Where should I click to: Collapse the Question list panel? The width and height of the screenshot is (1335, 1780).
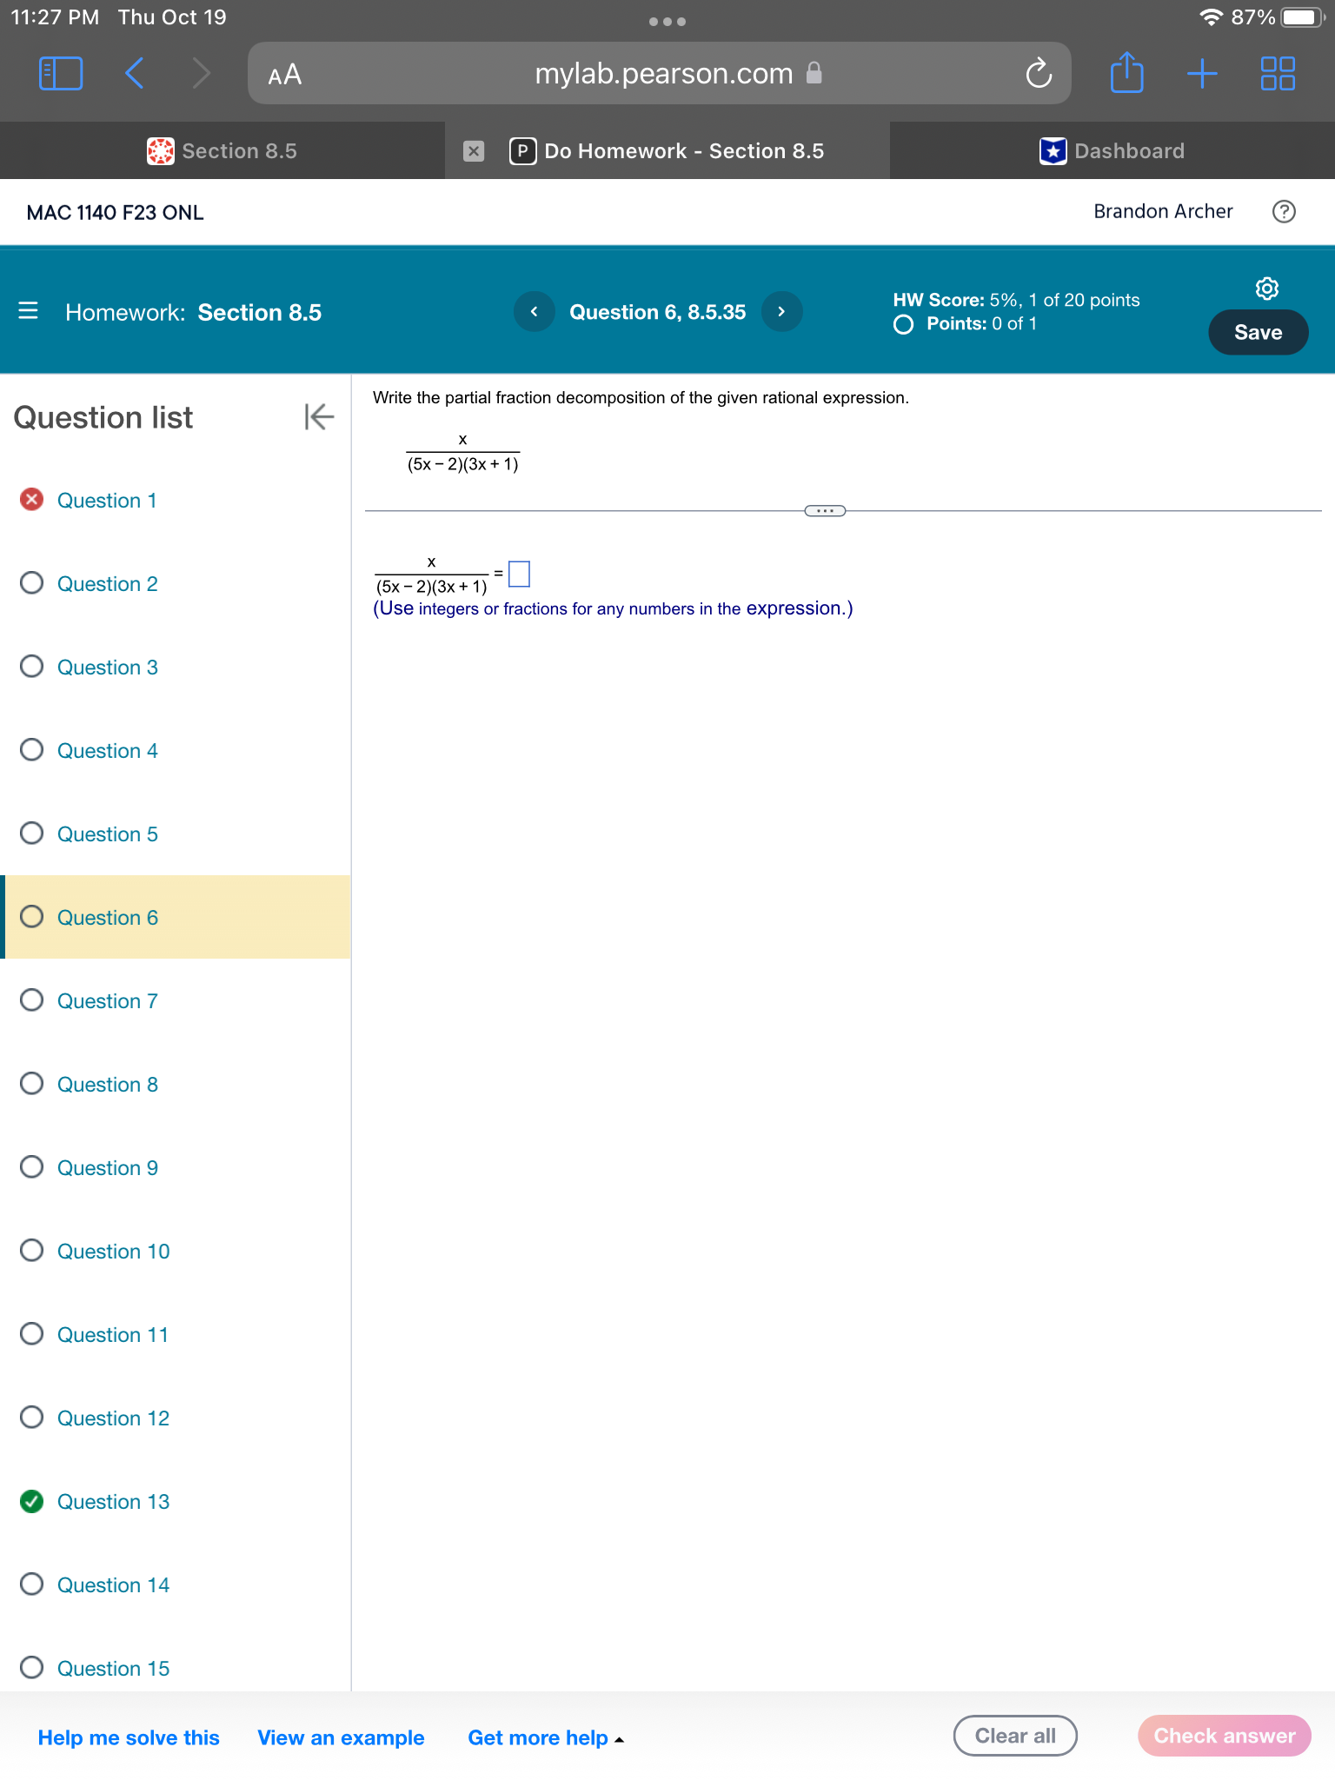click(x=319, y=416)
